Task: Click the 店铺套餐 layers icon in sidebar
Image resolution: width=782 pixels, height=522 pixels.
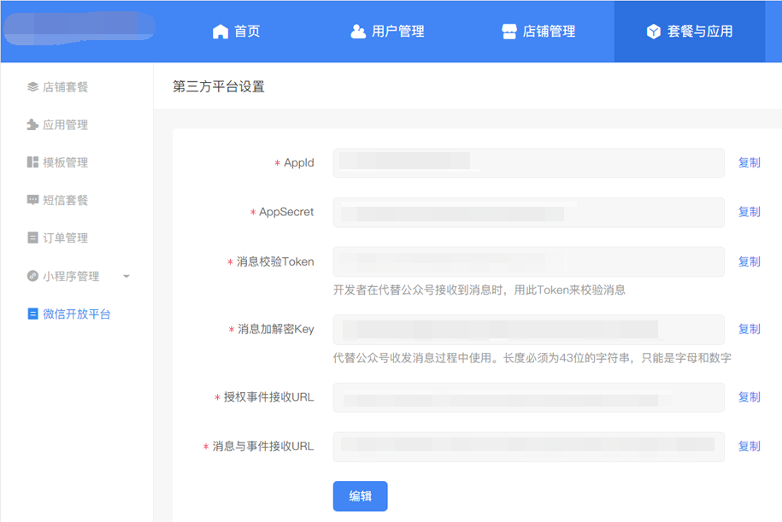Action: (32, 87)
